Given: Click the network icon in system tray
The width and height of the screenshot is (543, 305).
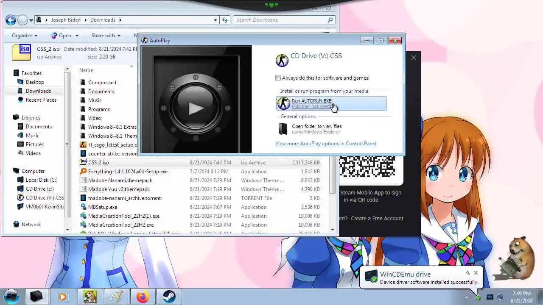Looking at the screenshot, I should [490, 297].
